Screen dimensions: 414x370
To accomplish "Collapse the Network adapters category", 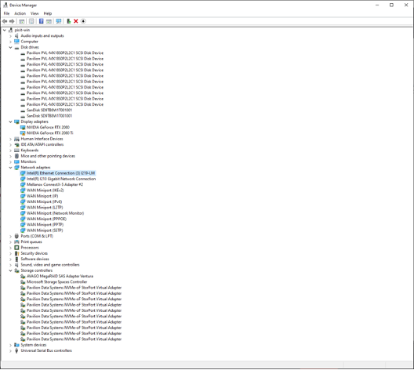I will [10, 167].
